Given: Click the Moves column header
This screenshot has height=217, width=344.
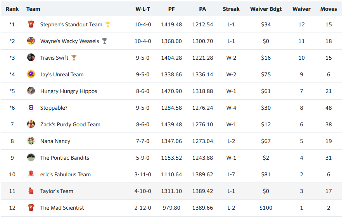Looking at the screenshot, I should click(x=328, y=9).
